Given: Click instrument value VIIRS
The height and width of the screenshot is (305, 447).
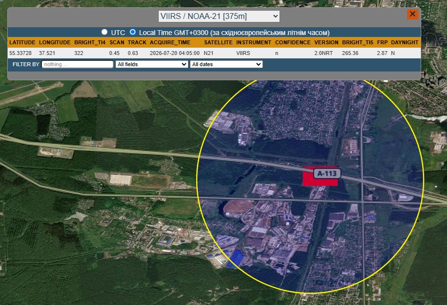Looking at the screenshot, I should pos(243,53).
